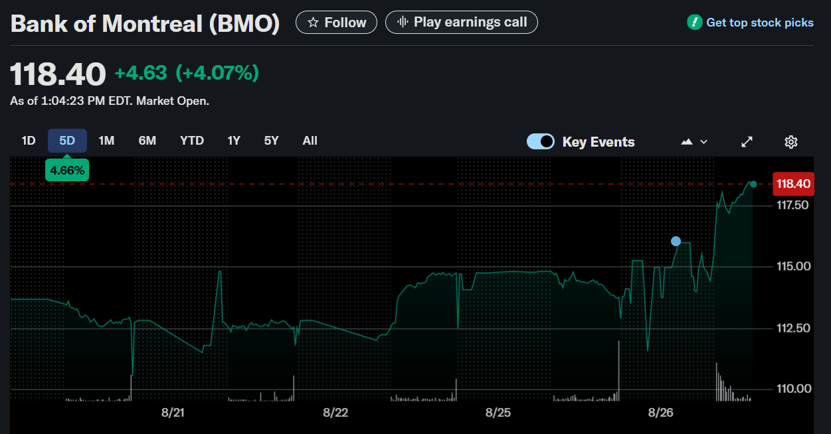The width and height of the screenshot is (831, 434).
Task: Show 1Y chart range
Action: click(x=234, y=141)
